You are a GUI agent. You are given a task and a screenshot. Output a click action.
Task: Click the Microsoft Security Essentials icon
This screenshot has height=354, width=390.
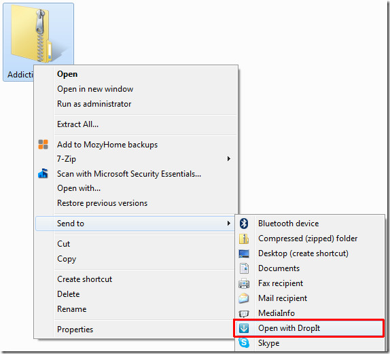[x=43, y=173]
